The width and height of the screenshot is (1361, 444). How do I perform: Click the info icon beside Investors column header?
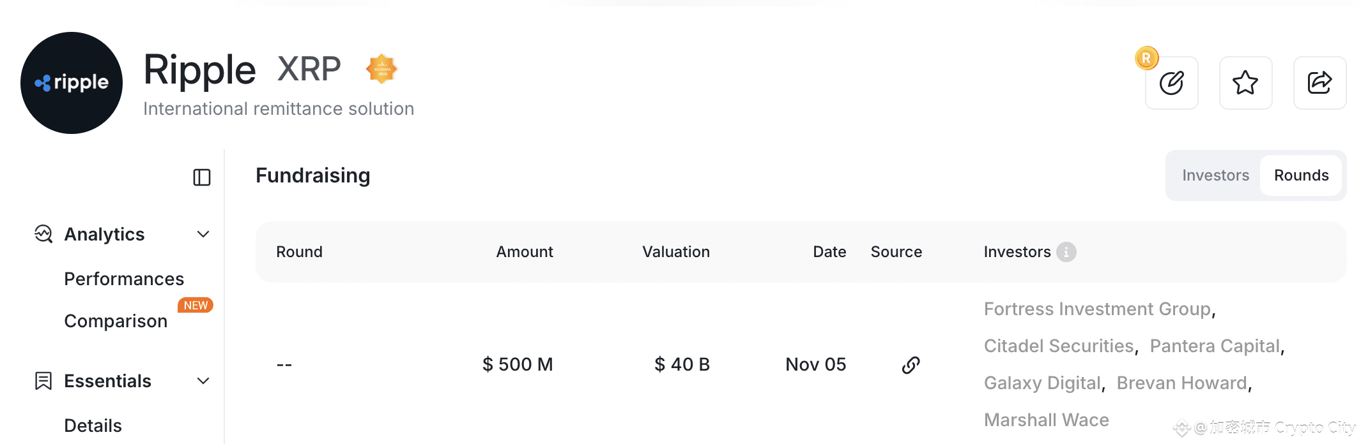(1066, 252)
